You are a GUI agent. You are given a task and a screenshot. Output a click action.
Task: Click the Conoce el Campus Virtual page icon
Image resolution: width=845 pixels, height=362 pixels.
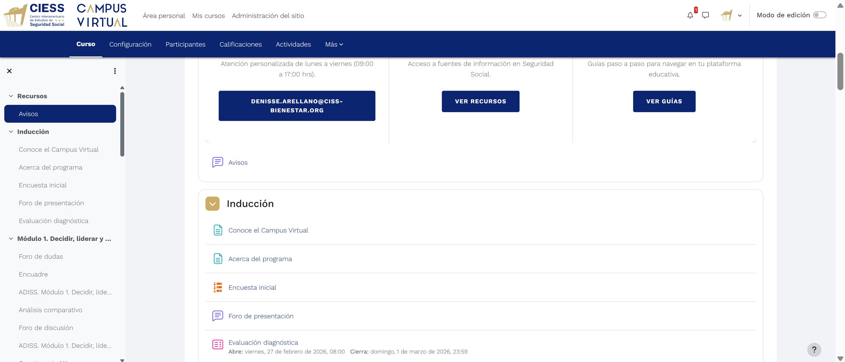[218, 230]
